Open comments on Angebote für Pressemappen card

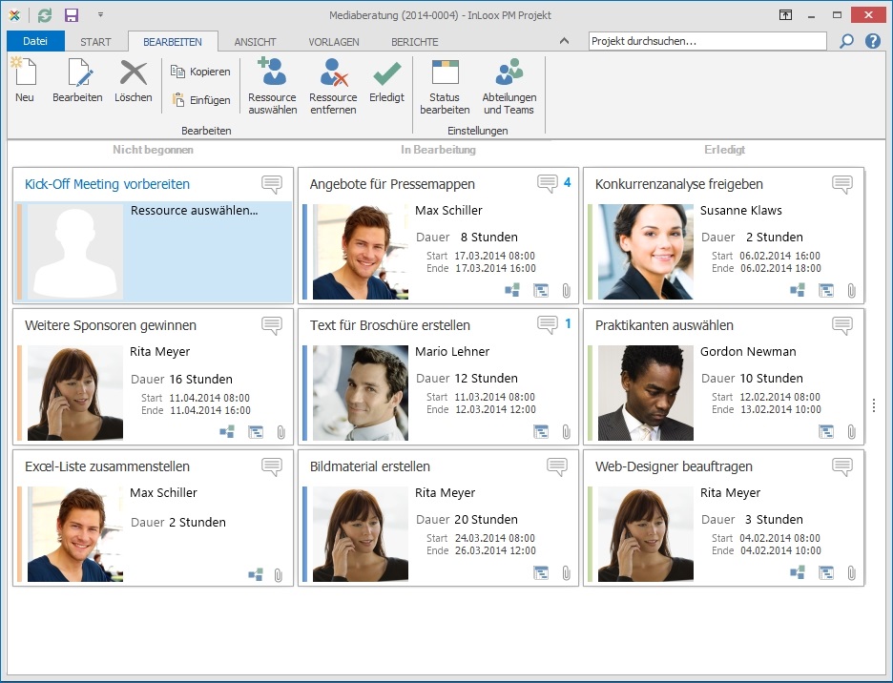547,183
